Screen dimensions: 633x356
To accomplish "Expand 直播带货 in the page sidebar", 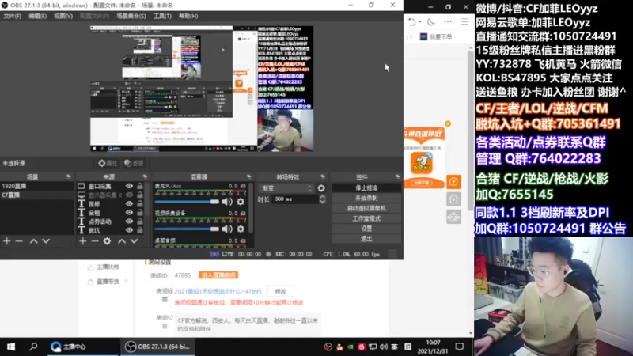I will [x=126, y=282].
